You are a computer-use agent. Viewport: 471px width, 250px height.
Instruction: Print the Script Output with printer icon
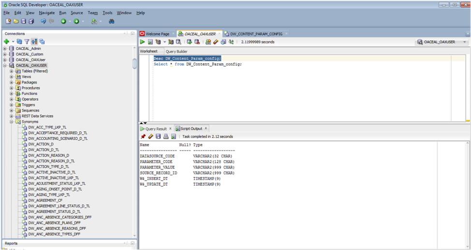166,137
